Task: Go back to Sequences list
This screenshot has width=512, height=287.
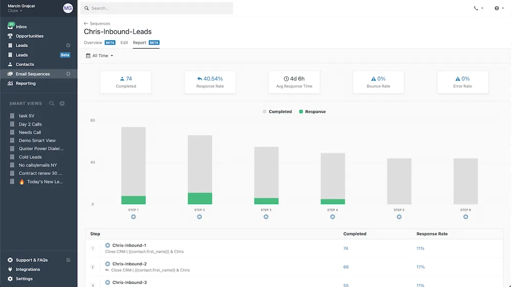Action: tap(97, 24)
